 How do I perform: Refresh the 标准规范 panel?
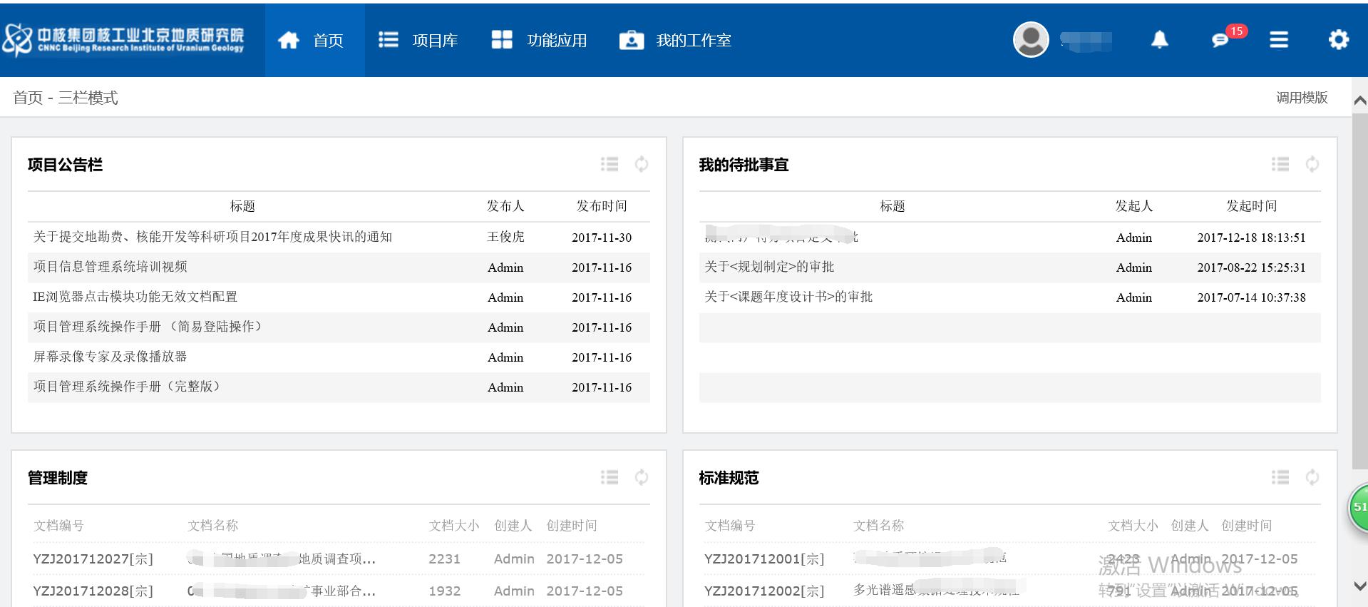(x=1312, y=477)
